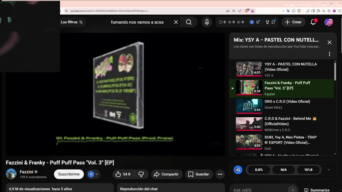
Task: Open the Brave Wallet icon
Action: pyautogui.click(x=318, y=11)
